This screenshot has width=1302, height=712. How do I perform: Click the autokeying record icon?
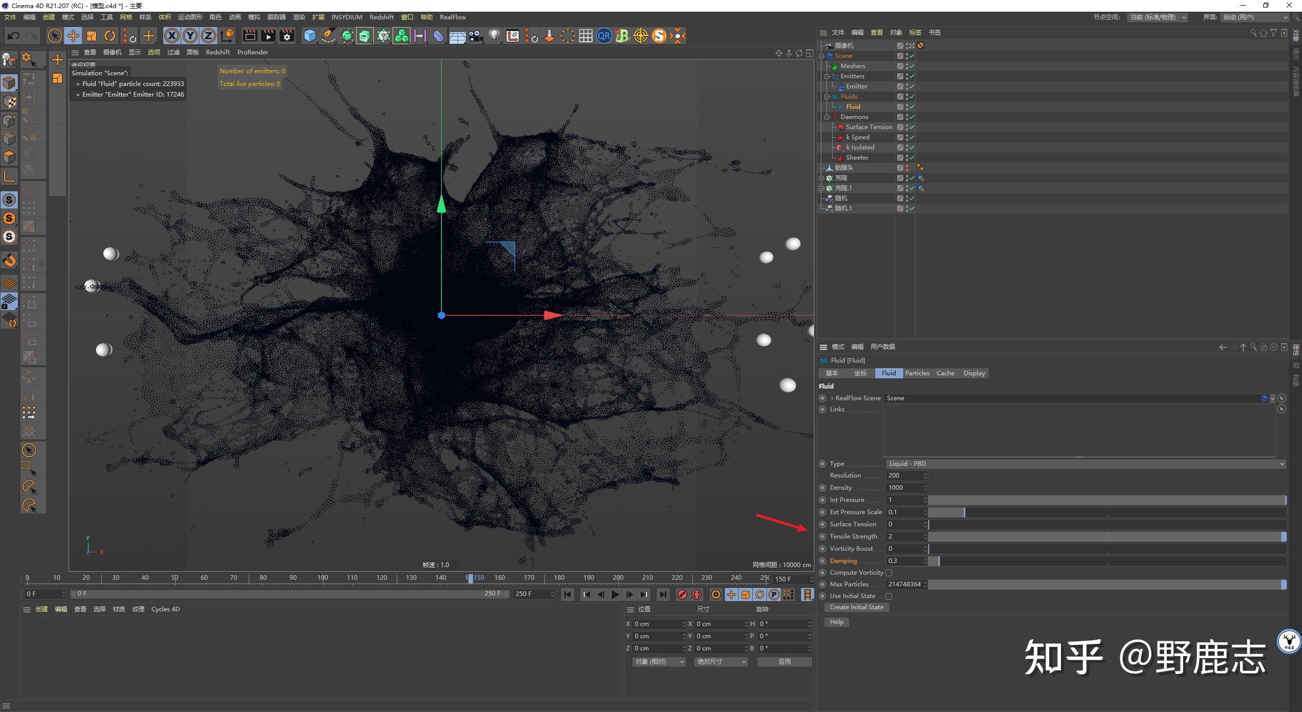point(697,595)
